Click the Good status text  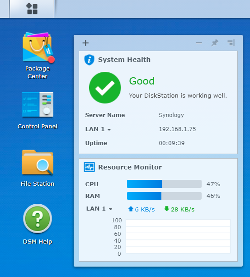[x=142, y=81]
